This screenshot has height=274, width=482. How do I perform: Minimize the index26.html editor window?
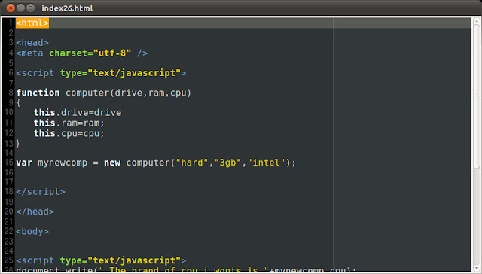click(20, 8)
